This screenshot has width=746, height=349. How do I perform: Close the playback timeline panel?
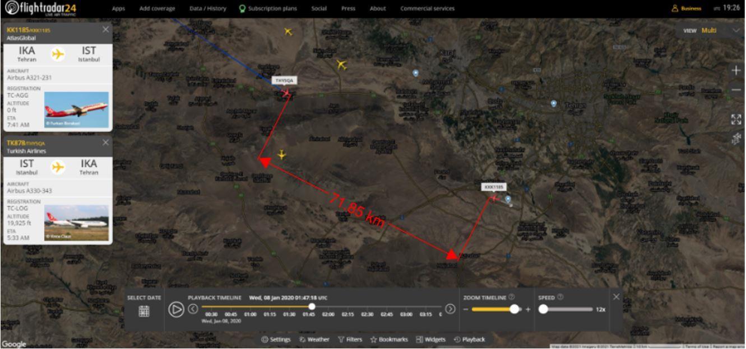point(616,296)
